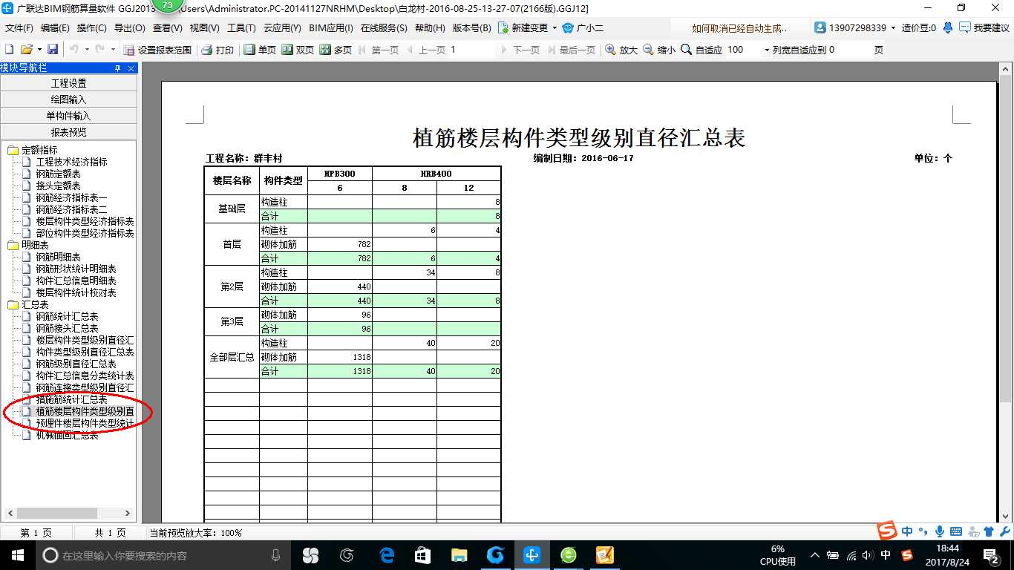The image size is (1014, 570).
Task: Click the save floppy disk icon
Action: [53, 50]
